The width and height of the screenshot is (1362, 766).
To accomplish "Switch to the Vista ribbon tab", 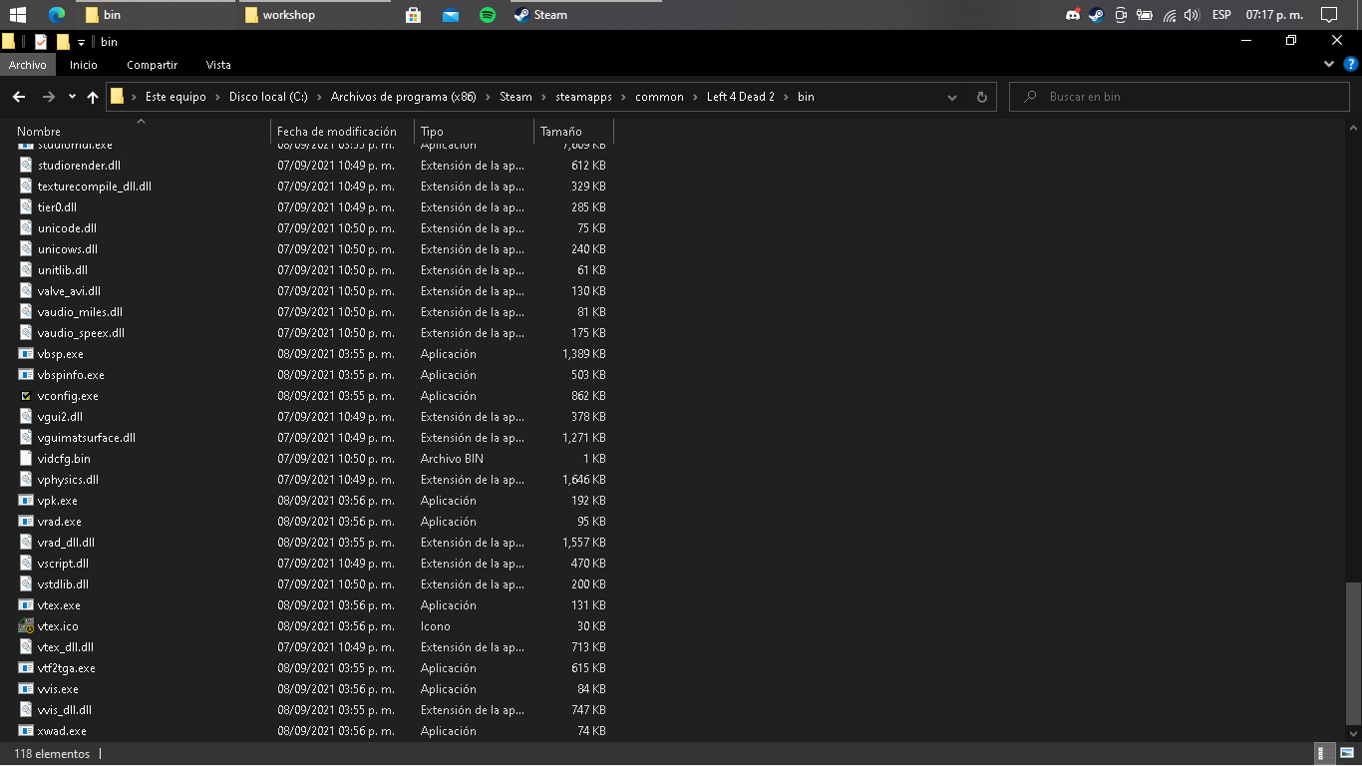I will pos(218,65).
